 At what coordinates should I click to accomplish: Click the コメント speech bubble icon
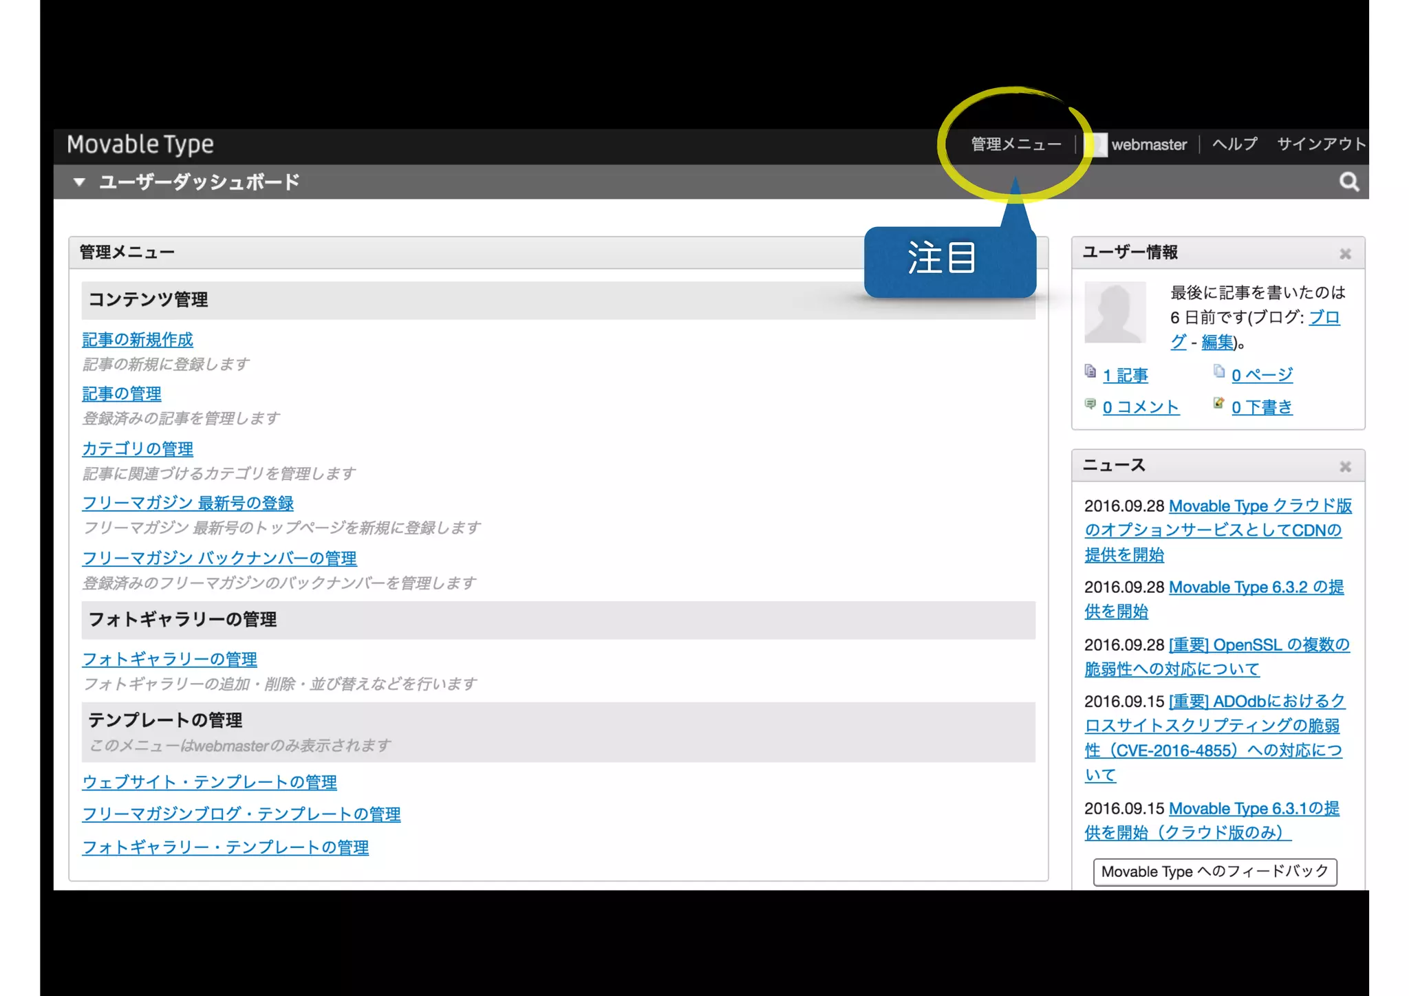click(x=1090, y=404)
